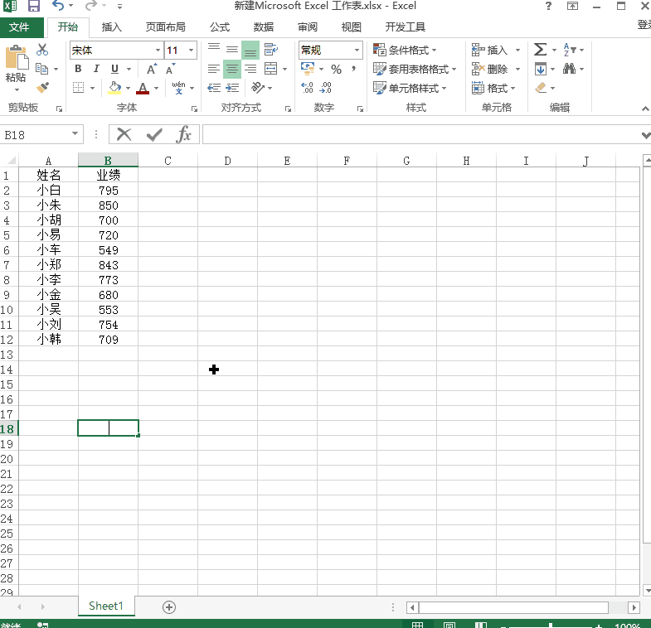Screen dimensions: 651x628
Task: Undo the last action
Action: point(58,6)
